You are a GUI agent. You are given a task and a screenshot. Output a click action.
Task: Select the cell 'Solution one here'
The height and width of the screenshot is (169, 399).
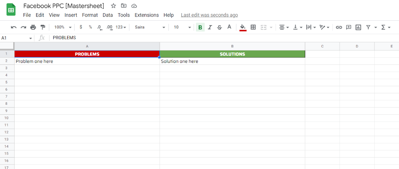click(232, 61)
